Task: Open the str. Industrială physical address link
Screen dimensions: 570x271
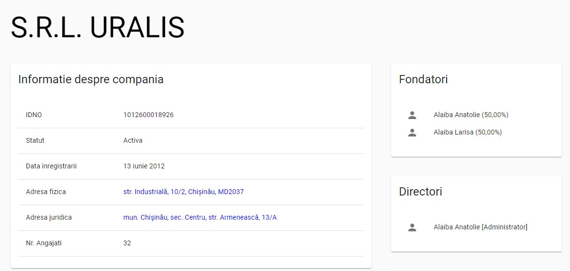Action: tap(183, 192)
